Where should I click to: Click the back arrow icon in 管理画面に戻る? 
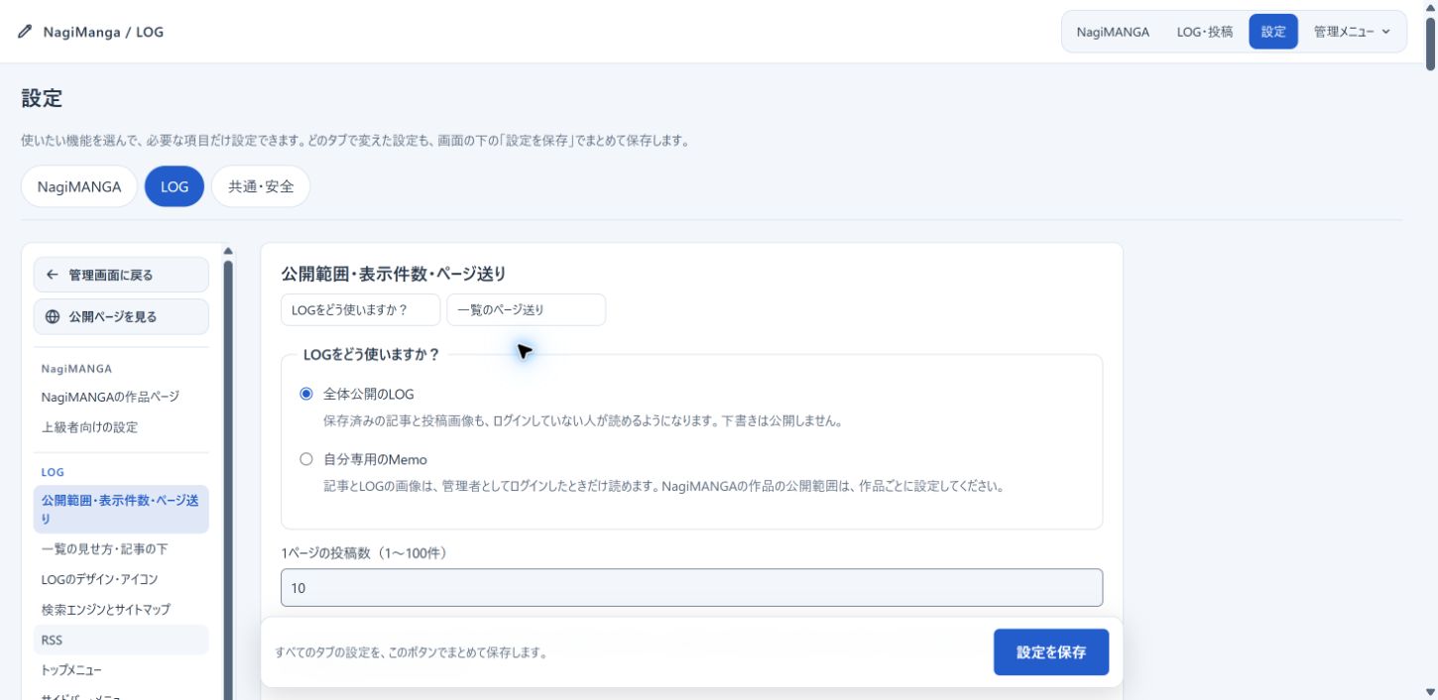click(53, 275)
